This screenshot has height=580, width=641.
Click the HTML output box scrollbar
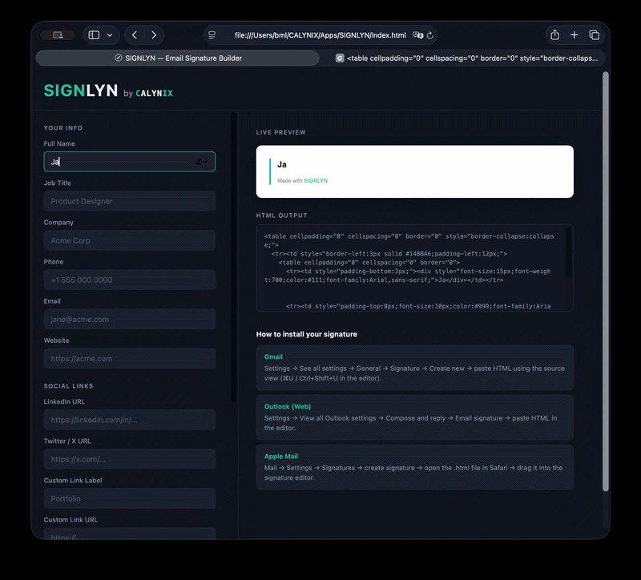[x=568, y=252]
